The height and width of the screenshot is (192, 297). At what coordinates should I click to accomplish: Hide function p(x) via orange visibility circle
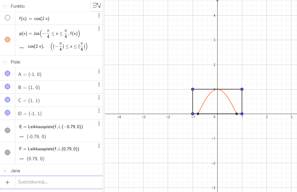(7, 40)
